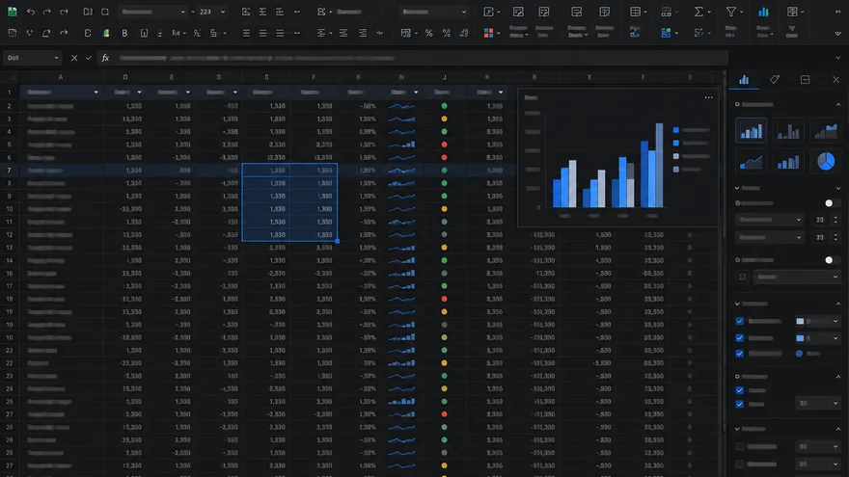Open the third layout tab in side panel
Viewport: 849px width, 477px height.
pos(806,80)
